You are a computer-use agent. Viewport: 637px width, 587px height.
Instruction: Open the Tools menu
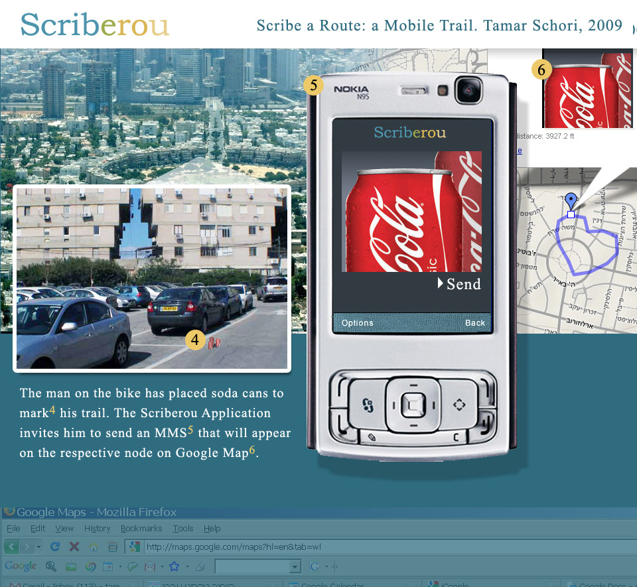(183, 528)
